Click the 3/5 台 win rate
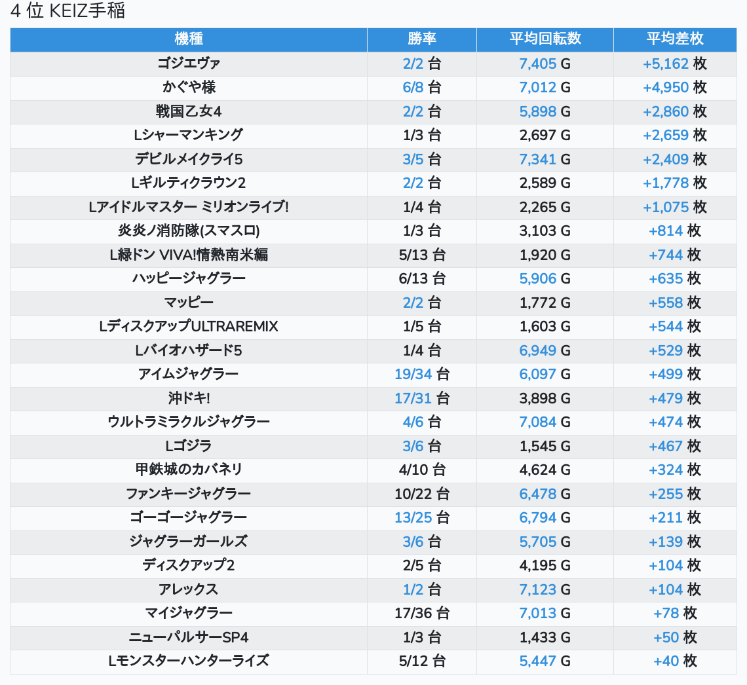747x685 pixels. pyautogui.click(x=422, y=159)
